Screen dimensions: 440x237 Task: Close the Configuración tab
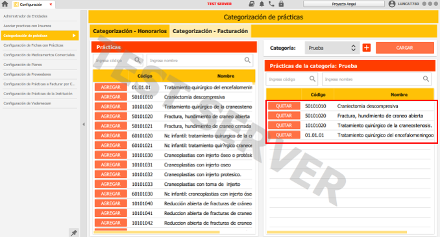pos(51,4)
